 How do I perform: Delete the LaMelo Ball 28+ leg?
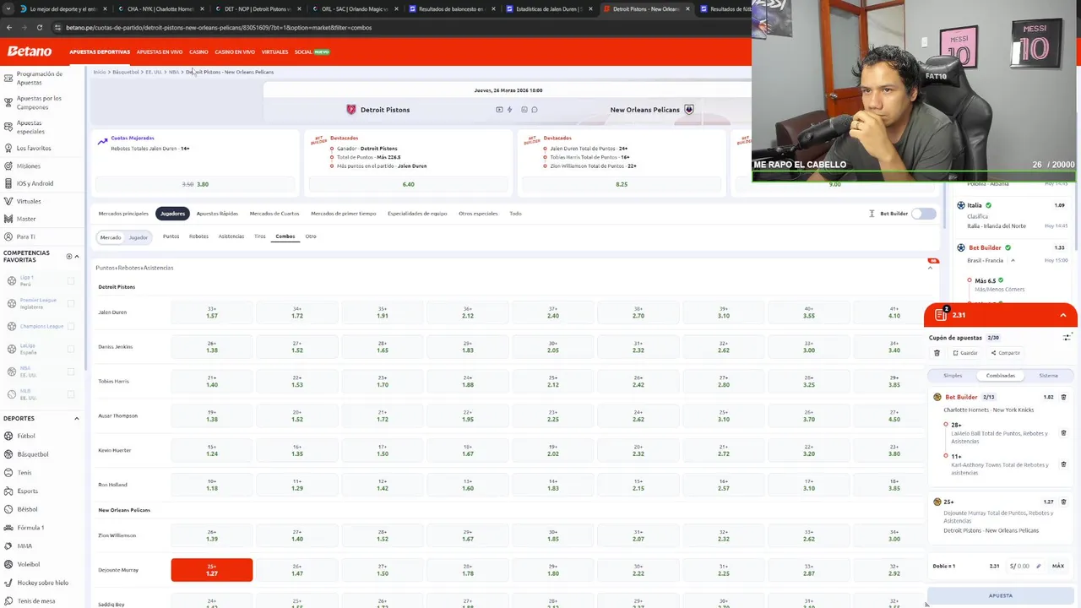[1063, 432]
